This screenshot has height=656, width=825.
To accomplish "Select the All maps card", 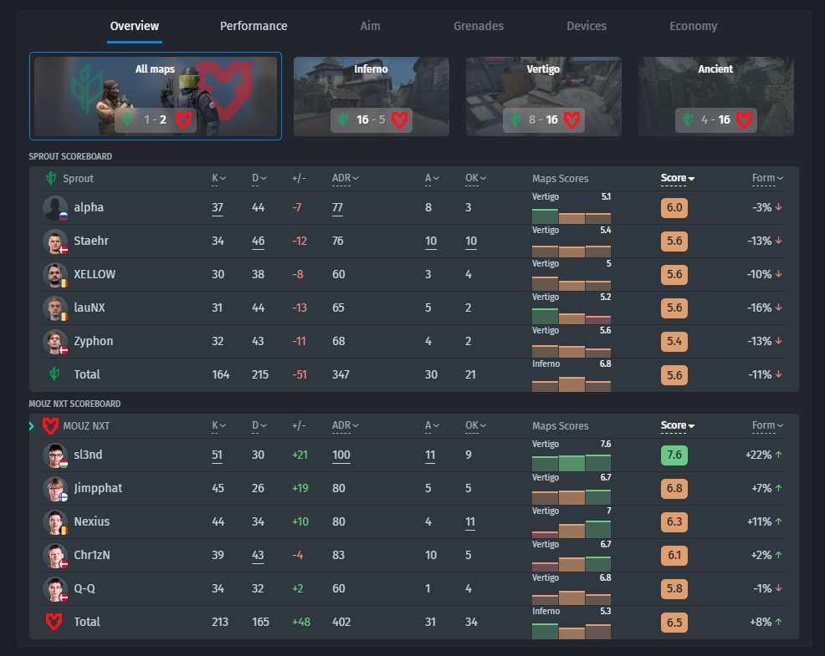I will (x=156, y=96).
